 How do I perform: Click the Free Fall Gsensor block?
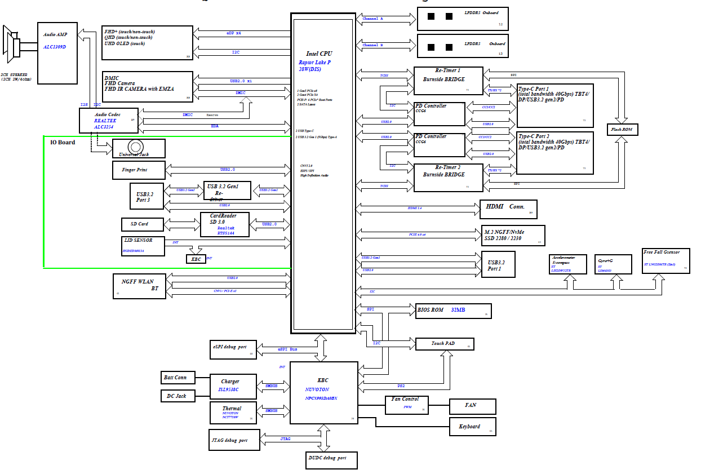665,260
